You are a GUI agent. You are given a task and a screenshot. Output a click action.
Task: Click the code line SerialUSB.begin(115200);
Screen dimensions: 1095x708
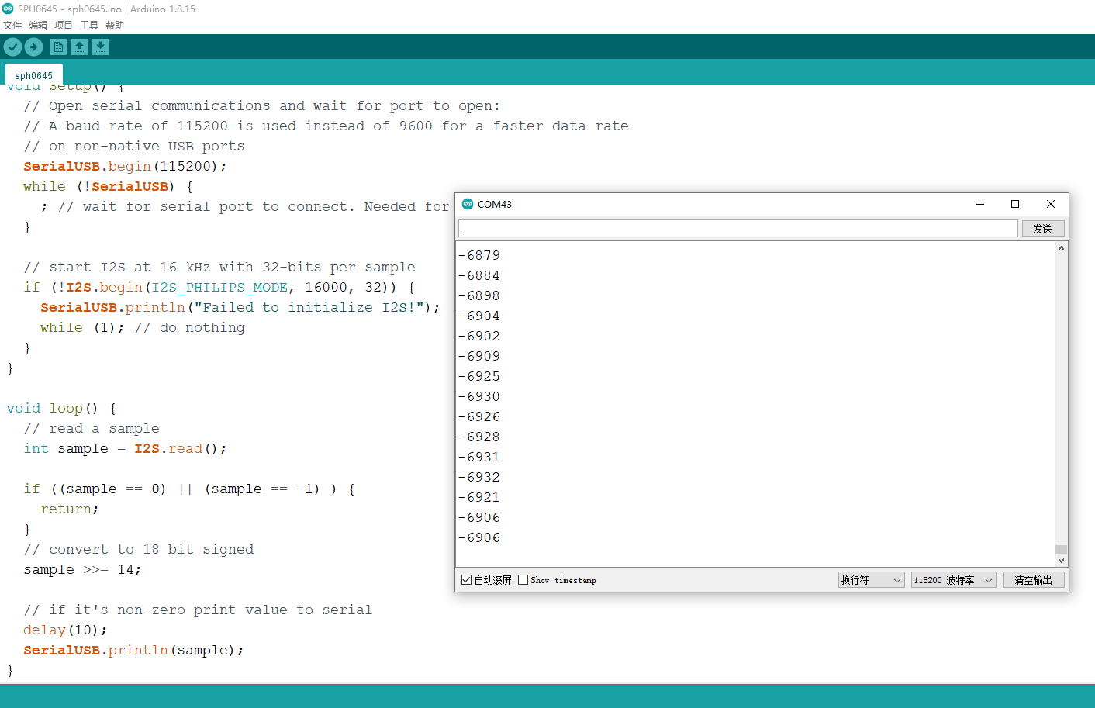coord(125,166)
